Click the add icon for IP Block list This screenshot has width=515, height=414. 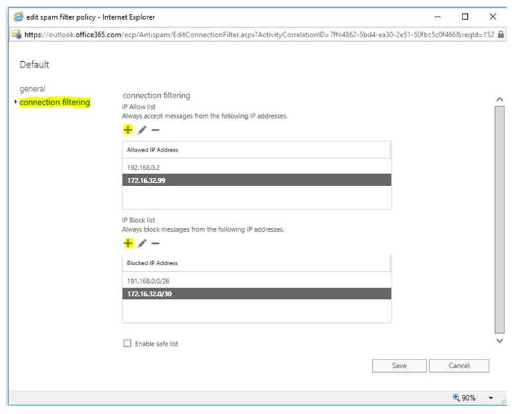[x=128, y=243]
